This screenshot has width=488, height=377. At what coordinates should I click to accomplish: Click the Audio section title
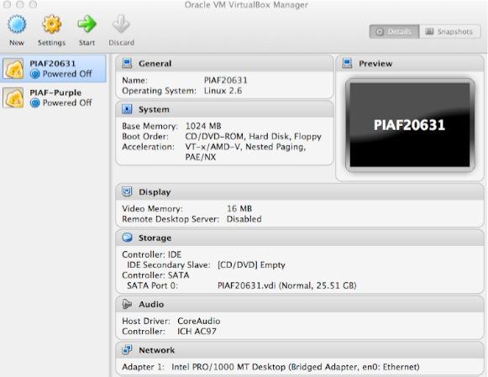pos(151,304)
